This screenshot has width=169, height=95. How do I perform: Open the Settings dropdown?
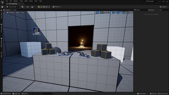pyautogui.click(x=163, y=7)
